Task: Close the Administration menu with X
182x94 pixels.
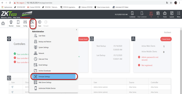Action: (77, 30)
